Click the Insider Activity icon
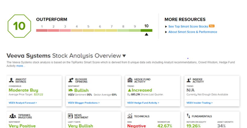 (189, 80)
